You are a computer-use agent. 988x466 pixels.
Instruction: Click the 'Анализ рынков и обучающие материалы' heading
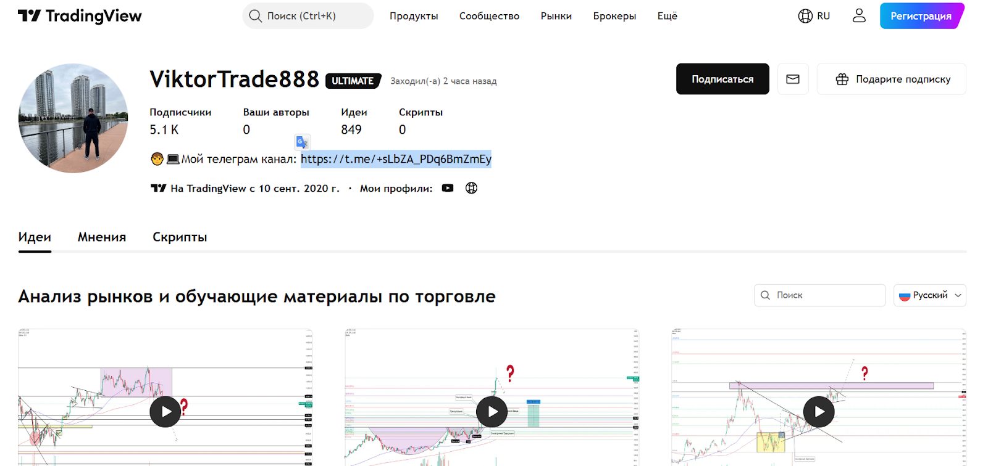coord(256,296)
